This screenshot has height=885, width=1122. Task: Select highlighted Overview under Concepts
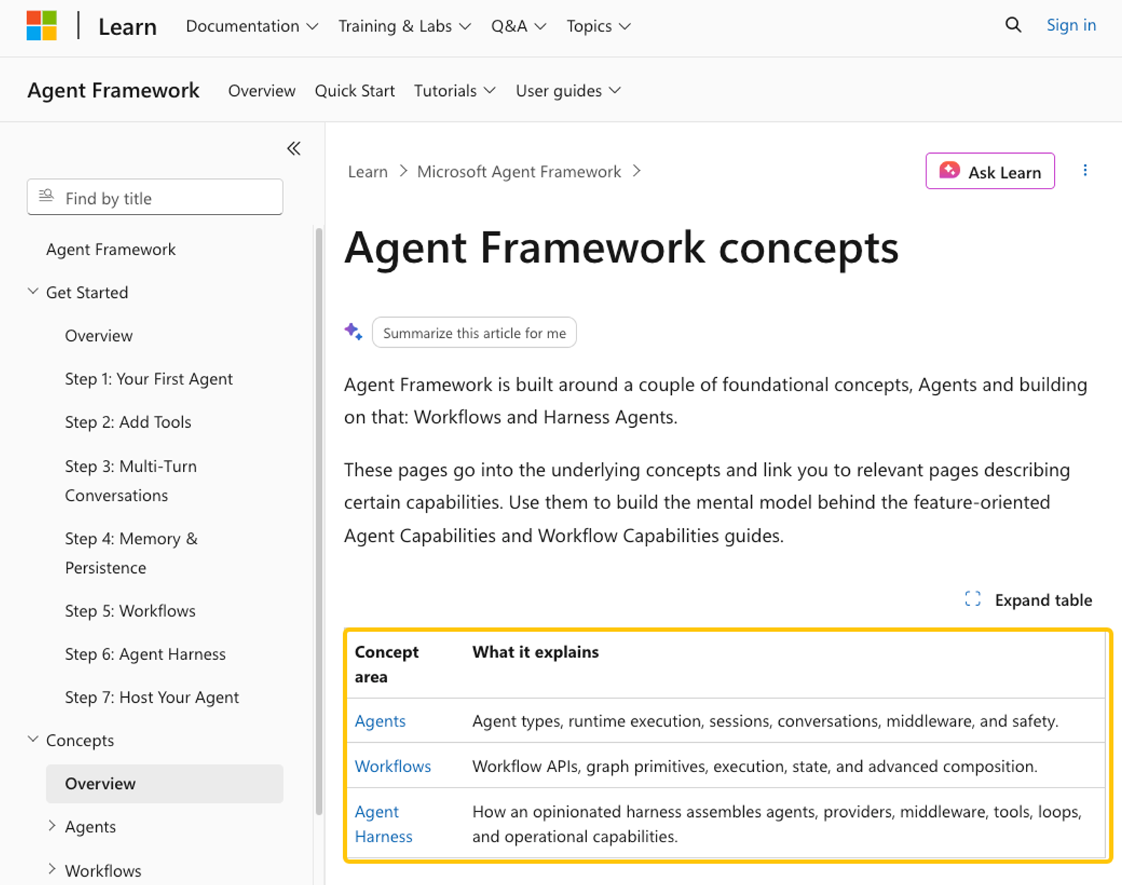click(x=165, y=783)
